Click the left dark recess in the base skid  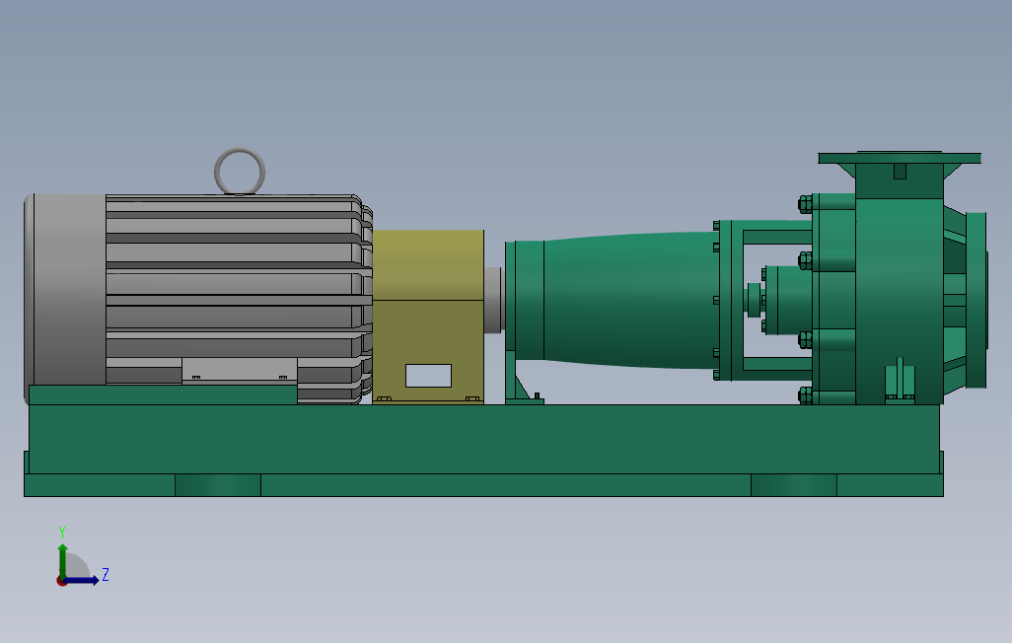pos(218,485)
